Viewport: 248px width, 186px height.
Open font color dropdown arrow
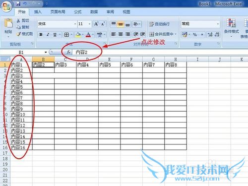tap(93, 35)
